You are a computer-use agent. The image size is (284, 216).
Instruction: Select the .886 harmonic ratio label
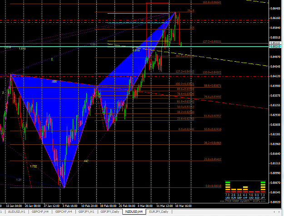pyautogui.click(x=54, y=82)
